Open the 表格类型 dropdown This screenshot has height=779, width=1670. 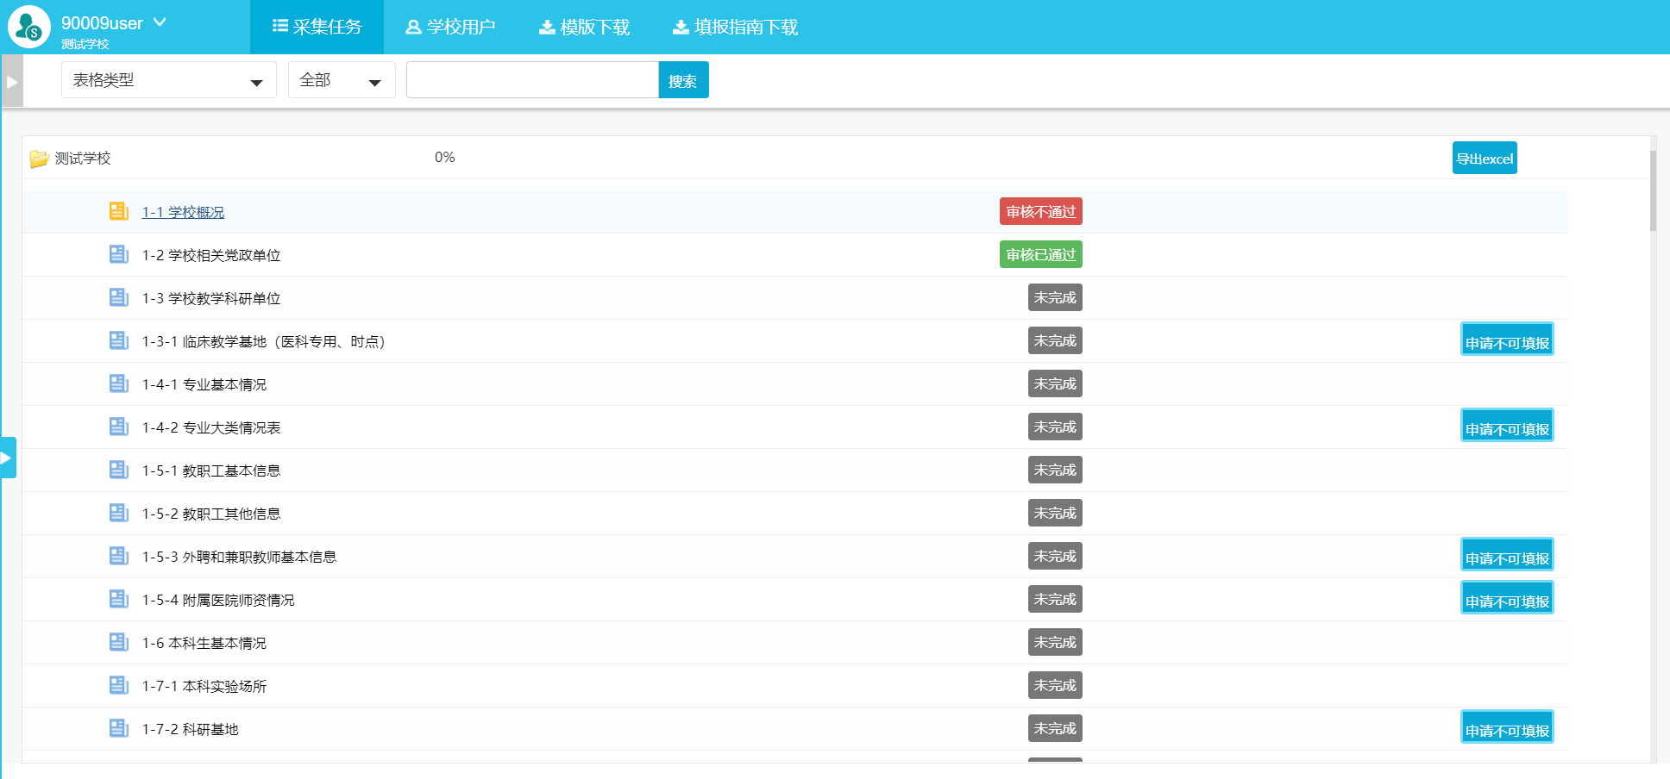click(x=168, y=80)
